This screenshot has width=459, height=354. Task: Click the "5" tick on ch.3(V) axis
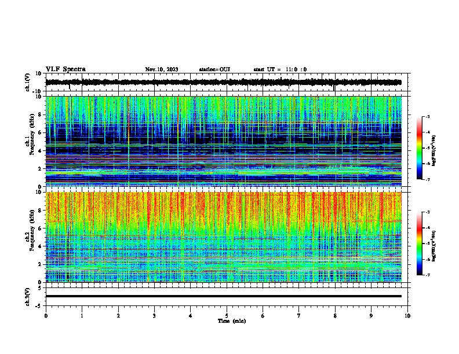coord(40,287)
